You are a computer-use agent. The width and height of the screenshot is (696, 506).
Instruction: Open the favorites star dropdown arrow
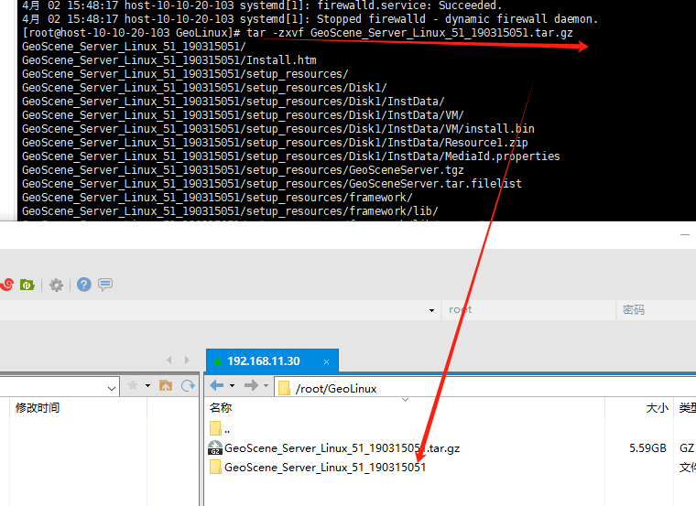(x=147, y=386)
